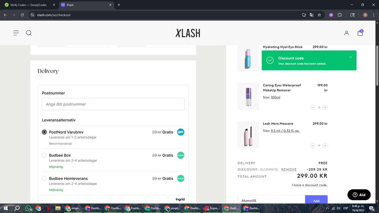Open the Chrome side panel icon
The width and height of the screenshot is (379, 213).
click(x=352, y=15)
